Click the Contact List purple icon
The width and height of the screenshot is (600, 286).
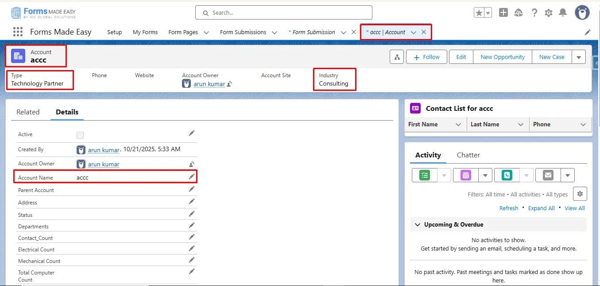tap(415, 108)
